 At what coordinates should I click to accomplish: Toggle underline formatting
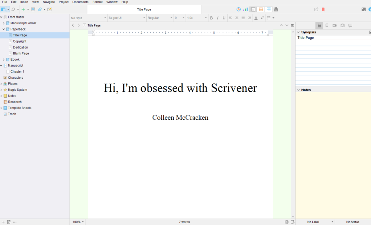pos(224,17)
